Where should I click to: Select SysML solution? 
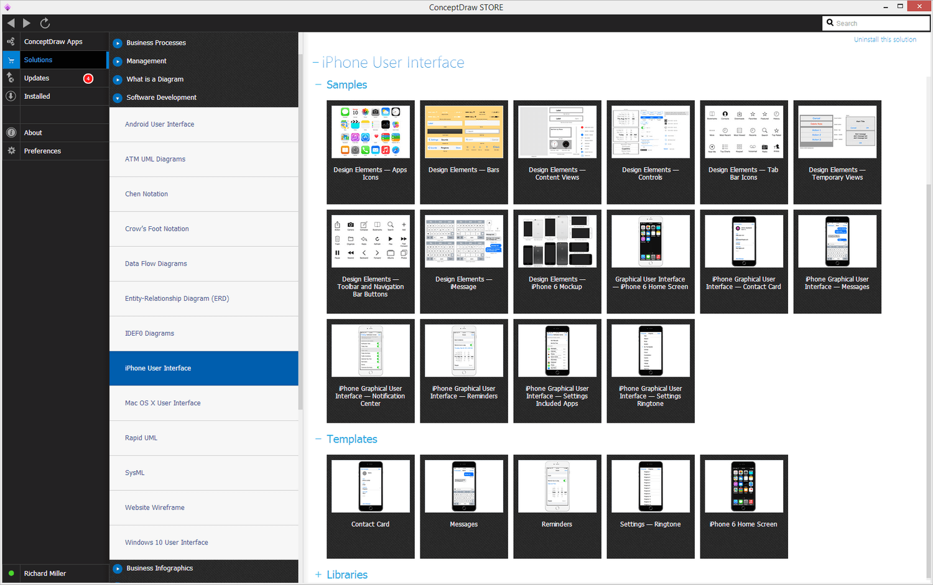coord(203,472)
